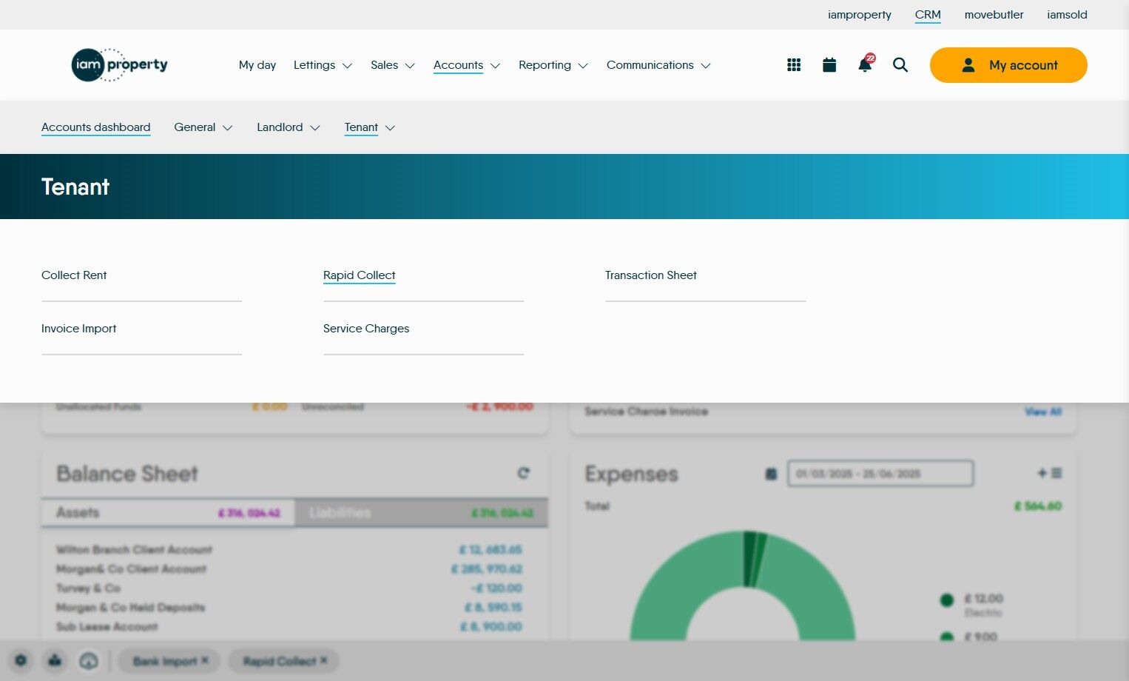Click the calendar icon beside the Expenses date range

(771, 474)
